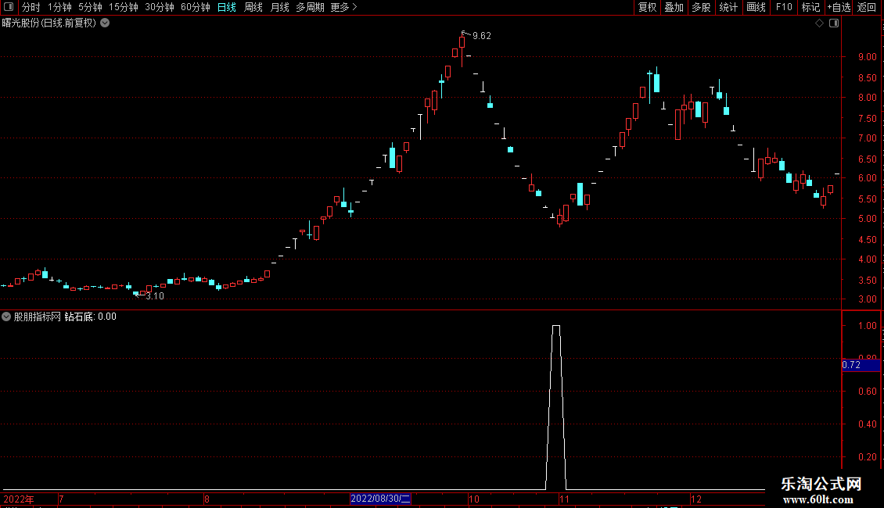Click the 钻石底 indicator label
This screenshot has width=884, height=508.
tap(78, 317)
